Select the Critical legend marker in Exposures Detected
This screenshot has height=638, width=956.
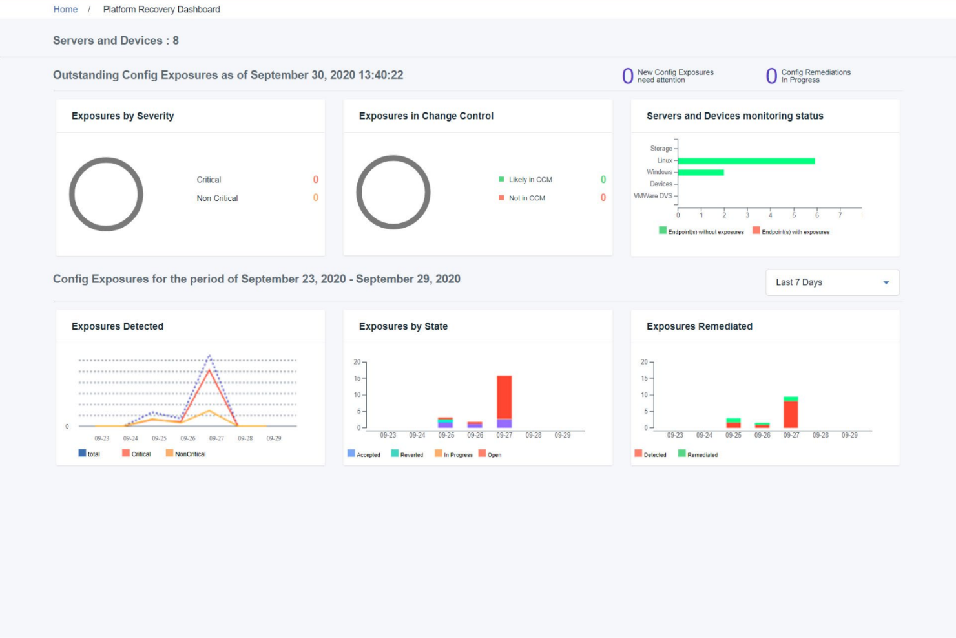tap(125, 454)
